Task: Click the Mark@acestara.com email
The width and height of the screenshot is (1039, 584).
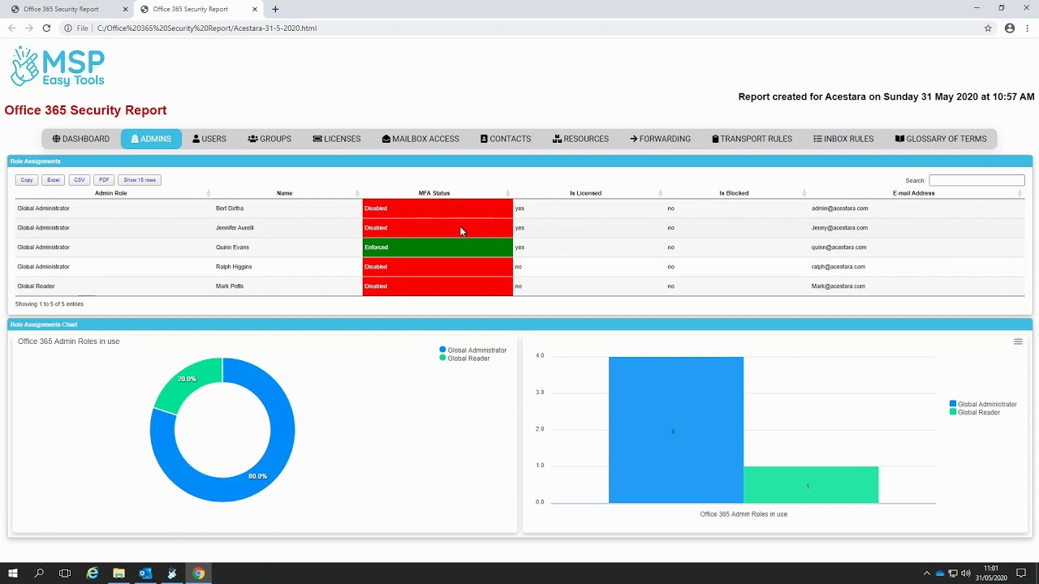Action: pos(838,286)
